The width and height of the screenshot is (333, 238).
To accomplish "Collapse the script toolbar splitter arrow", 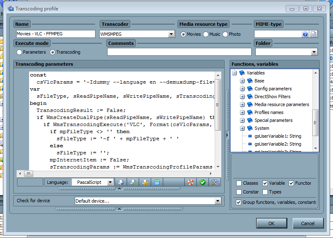I will click(119, 188).
